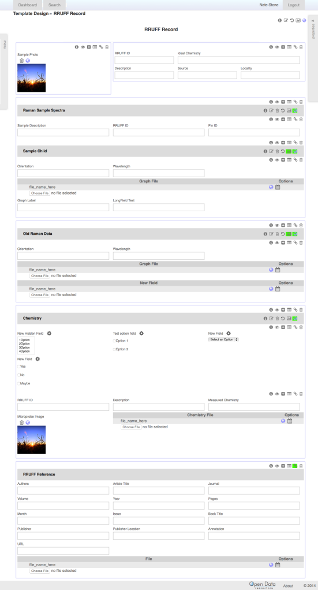Select the No radio button
This screenshot has height=591, width=318.
[19, 375]
